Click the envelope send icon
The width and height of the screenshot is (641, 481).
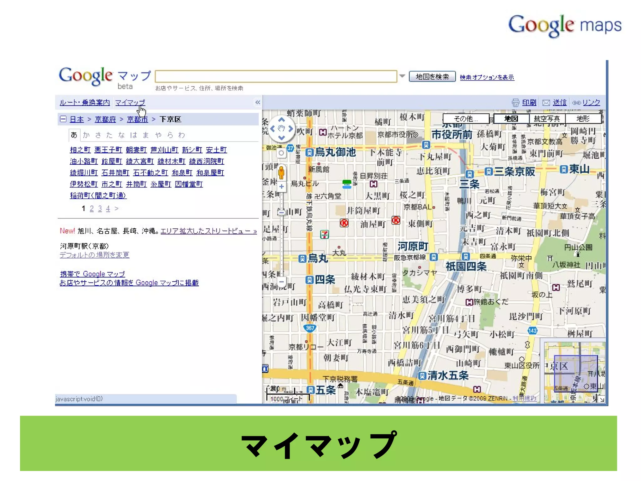[x=546, y=103]
